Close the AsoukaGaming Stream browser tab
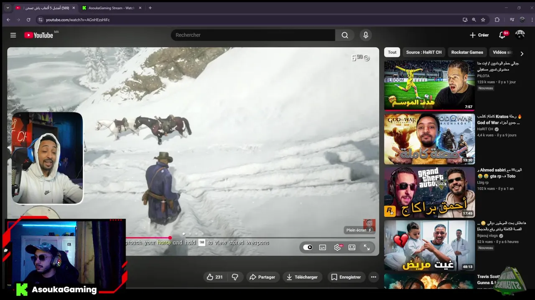 (x=140, y=8)
